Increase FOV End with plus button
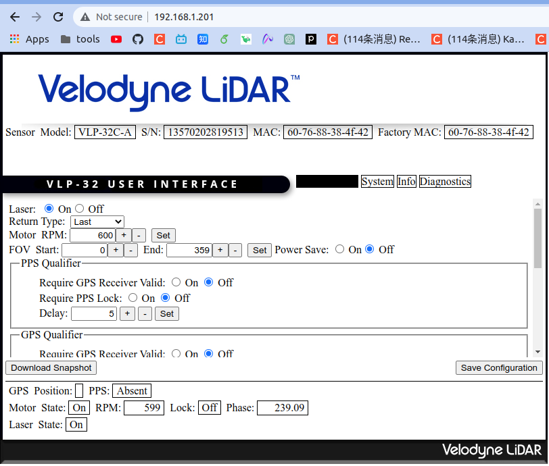The image size is (549, 466). [x=220, y=250]
